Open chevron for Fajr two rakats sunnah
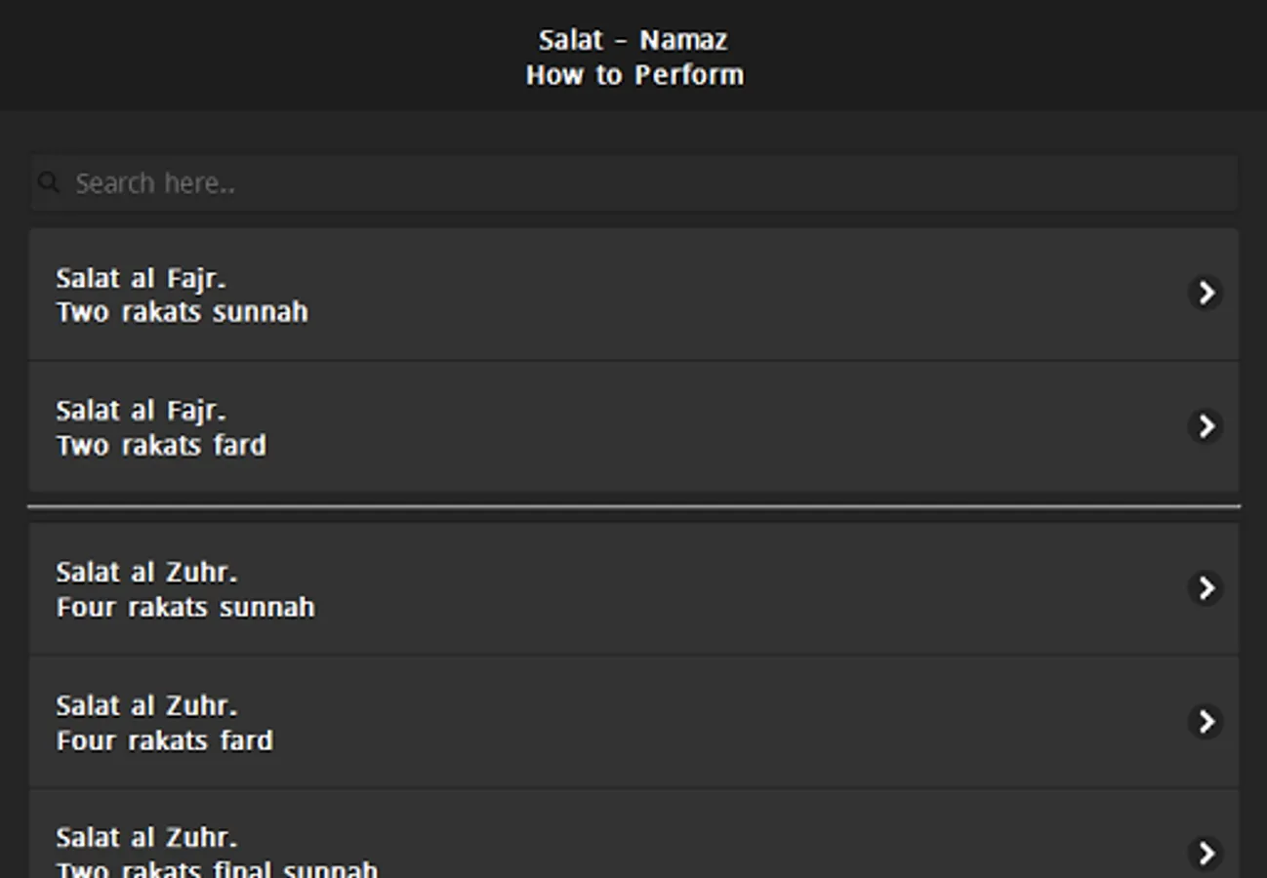Viewport: 1267px width, 878px height. [x=1206, y=293]
